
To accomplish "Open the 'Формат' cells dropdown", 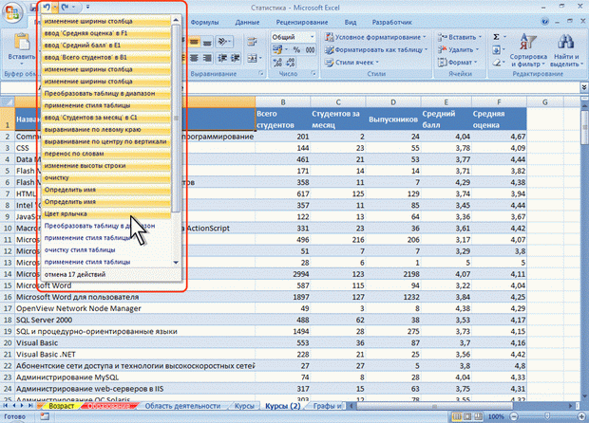I will (x=457, y=63).
